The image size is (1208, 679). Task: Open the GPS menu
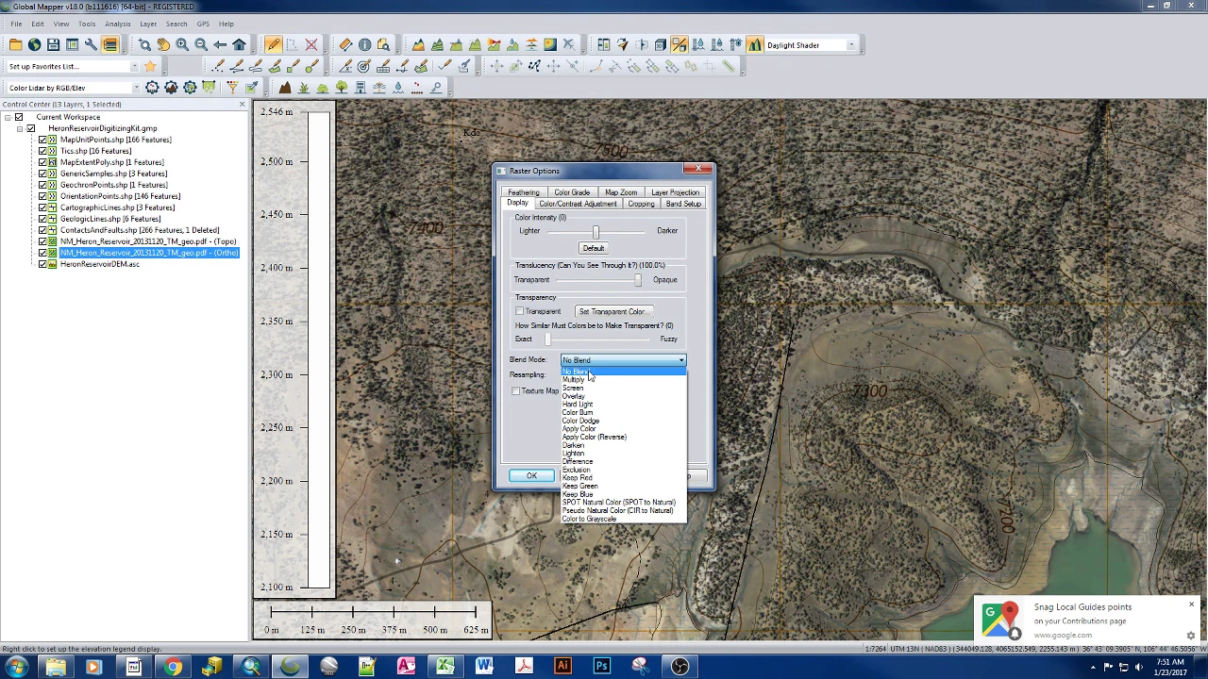pos(203,24)
